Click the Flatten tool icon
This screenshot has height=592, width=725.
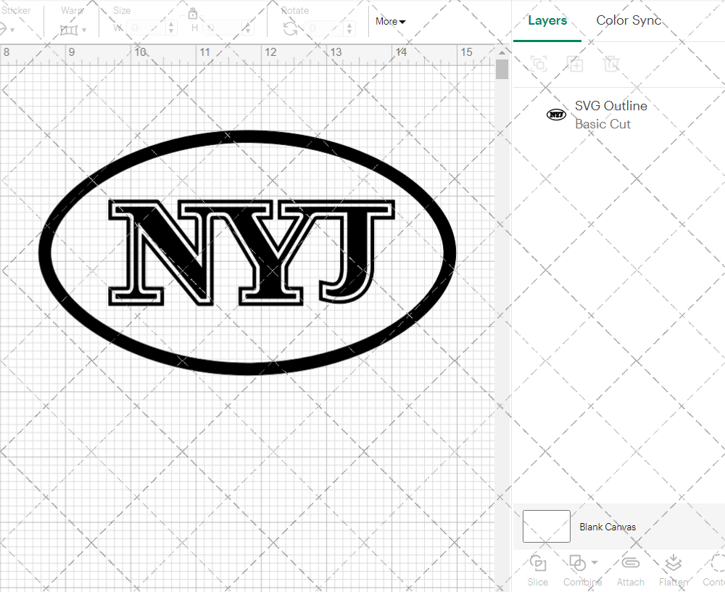coord(674,563)
